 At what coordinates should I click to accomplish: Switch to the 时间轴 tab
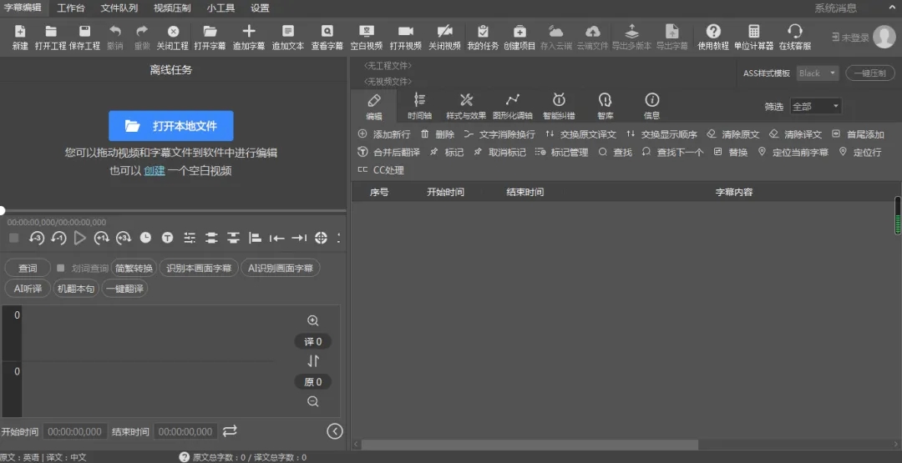(419, 106)
